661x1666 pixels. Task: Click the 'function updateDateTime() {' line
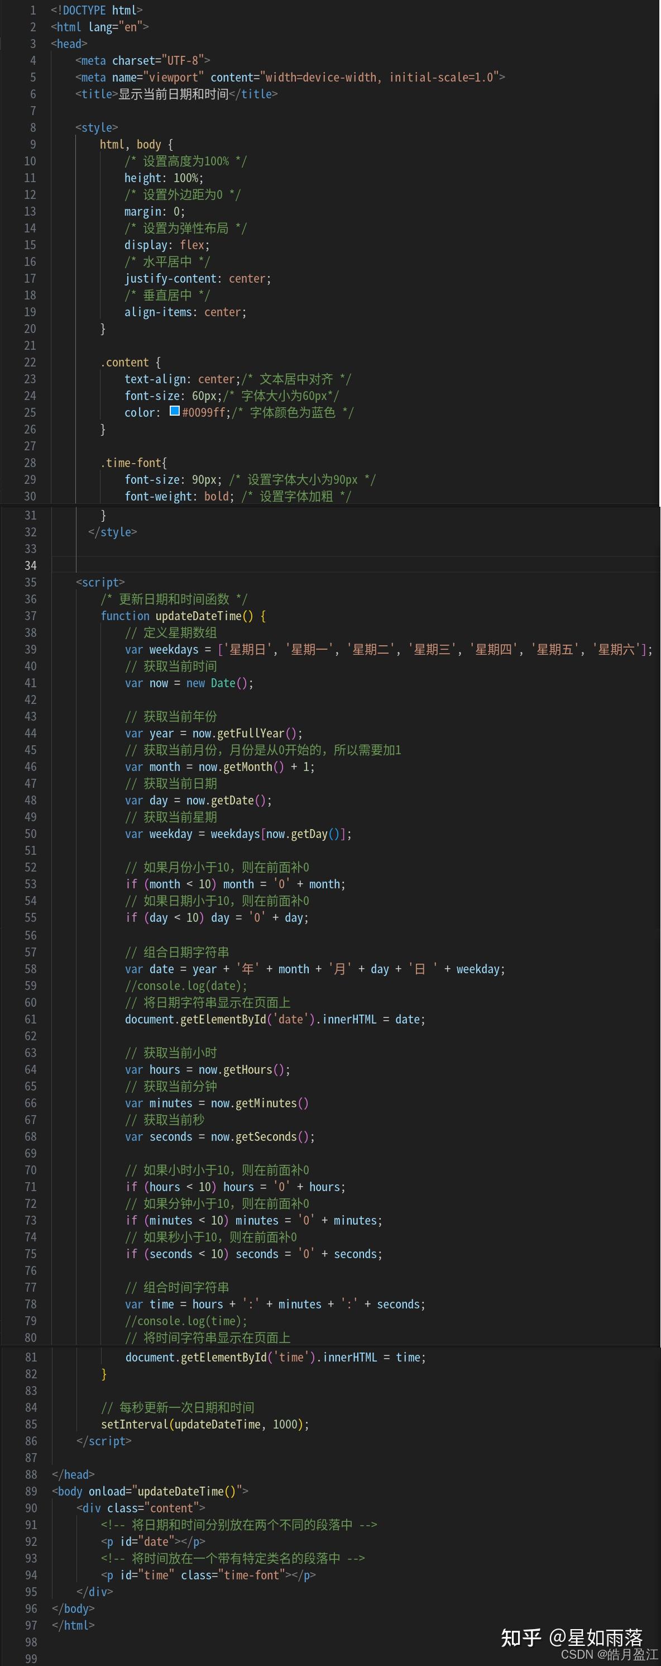[x=184, y=616]
